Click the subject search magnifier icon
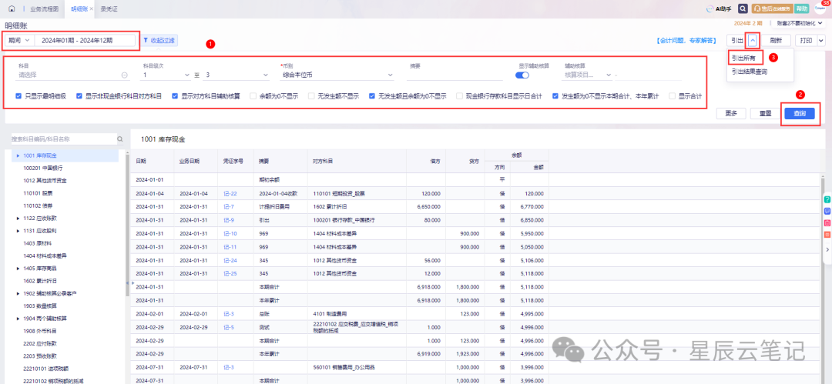 [x=120, y=139]
